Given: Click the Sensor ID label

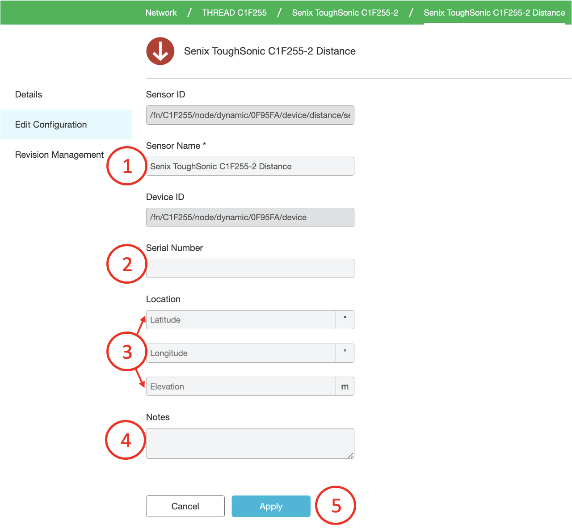Looking at the screenshot, I should point(165,94).
